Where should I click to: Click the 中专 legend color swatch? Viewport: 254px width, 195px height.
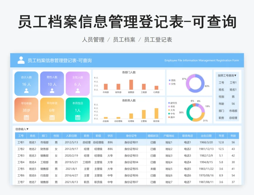point(169,114)
